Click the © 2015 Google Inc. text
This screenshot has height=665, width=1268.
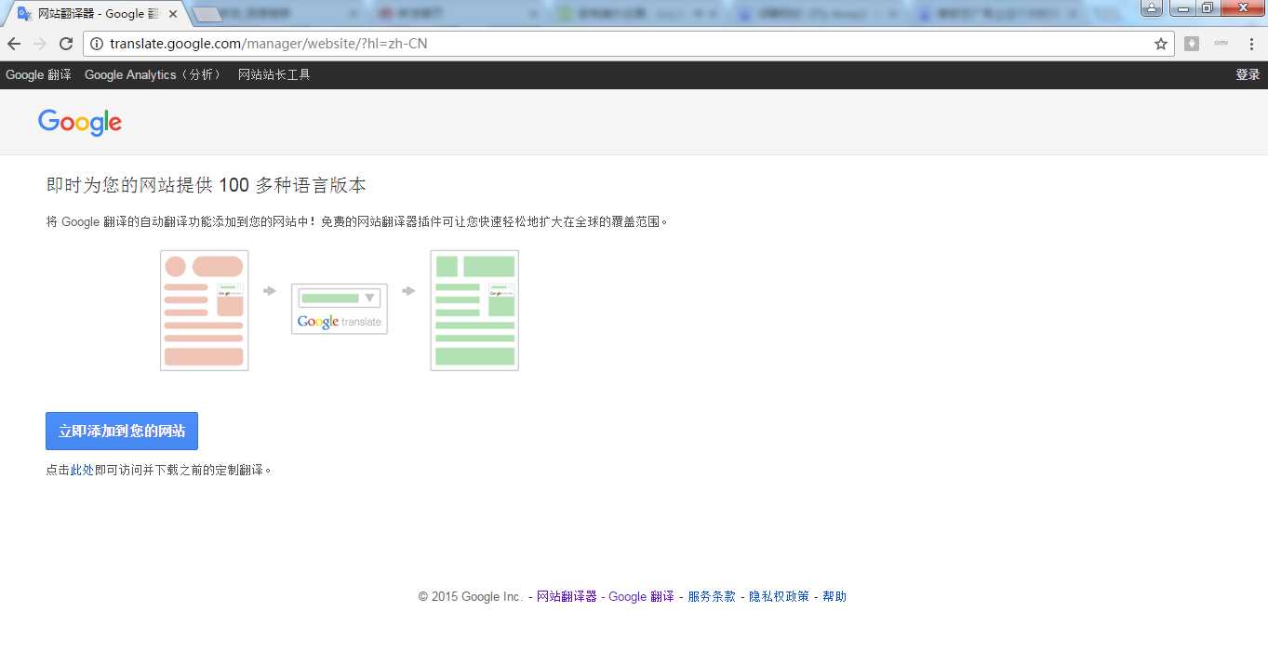coord(471,596)
